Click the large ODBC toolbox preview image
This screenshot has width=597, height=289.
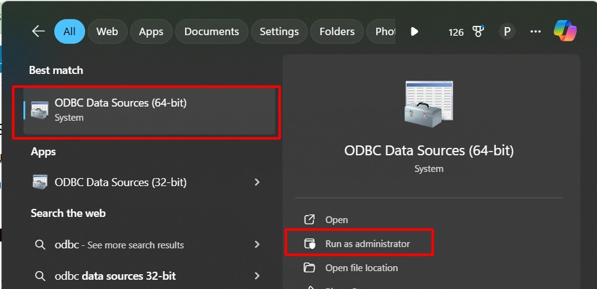click(x=429, y=104)
